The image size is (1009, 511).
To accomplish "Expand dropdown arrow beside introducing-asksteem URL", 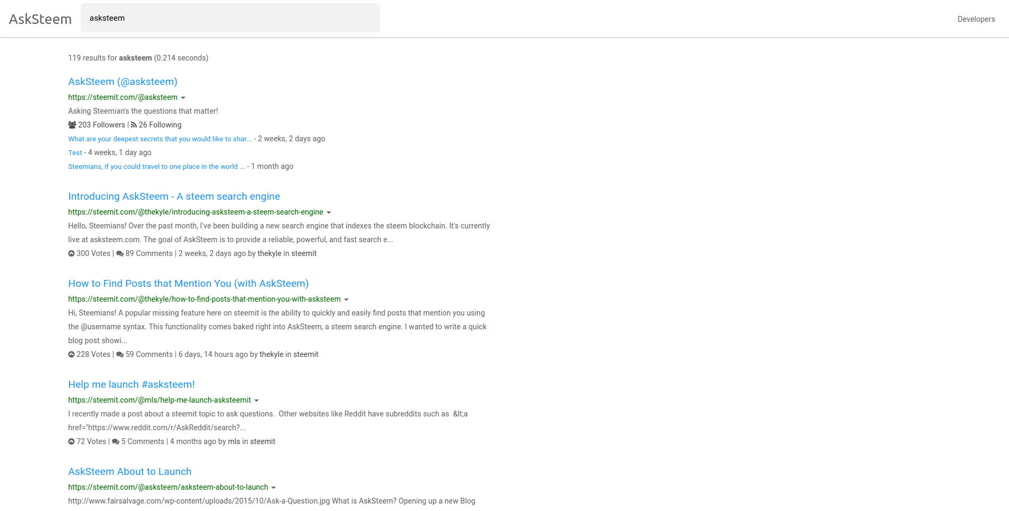I will pyautogui.click(x=329, y=212).
